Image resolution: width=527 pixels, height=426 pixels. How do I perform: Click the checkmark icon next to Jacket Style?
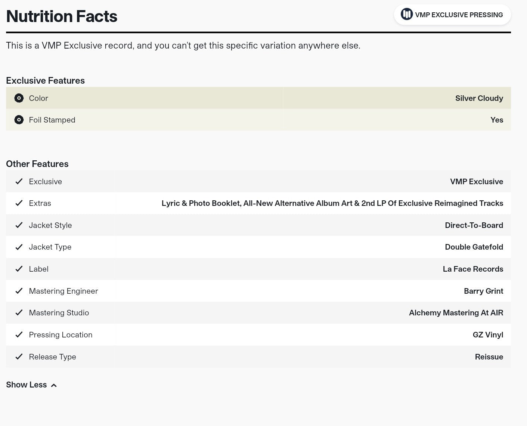[x=19, y=225]
